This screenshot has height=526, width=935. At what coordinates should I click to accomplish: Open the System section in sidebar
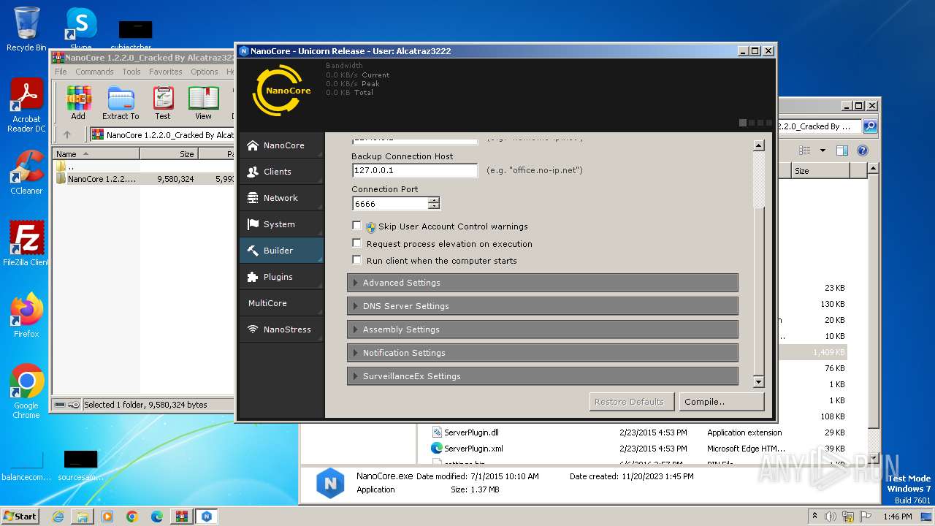[281, 224]
